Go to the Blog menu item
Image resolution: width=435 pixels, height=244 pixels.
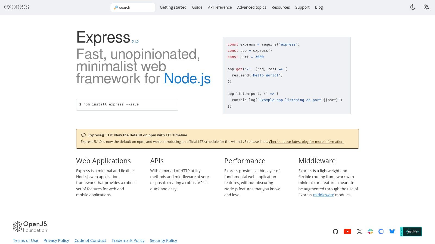click(319, 7)
